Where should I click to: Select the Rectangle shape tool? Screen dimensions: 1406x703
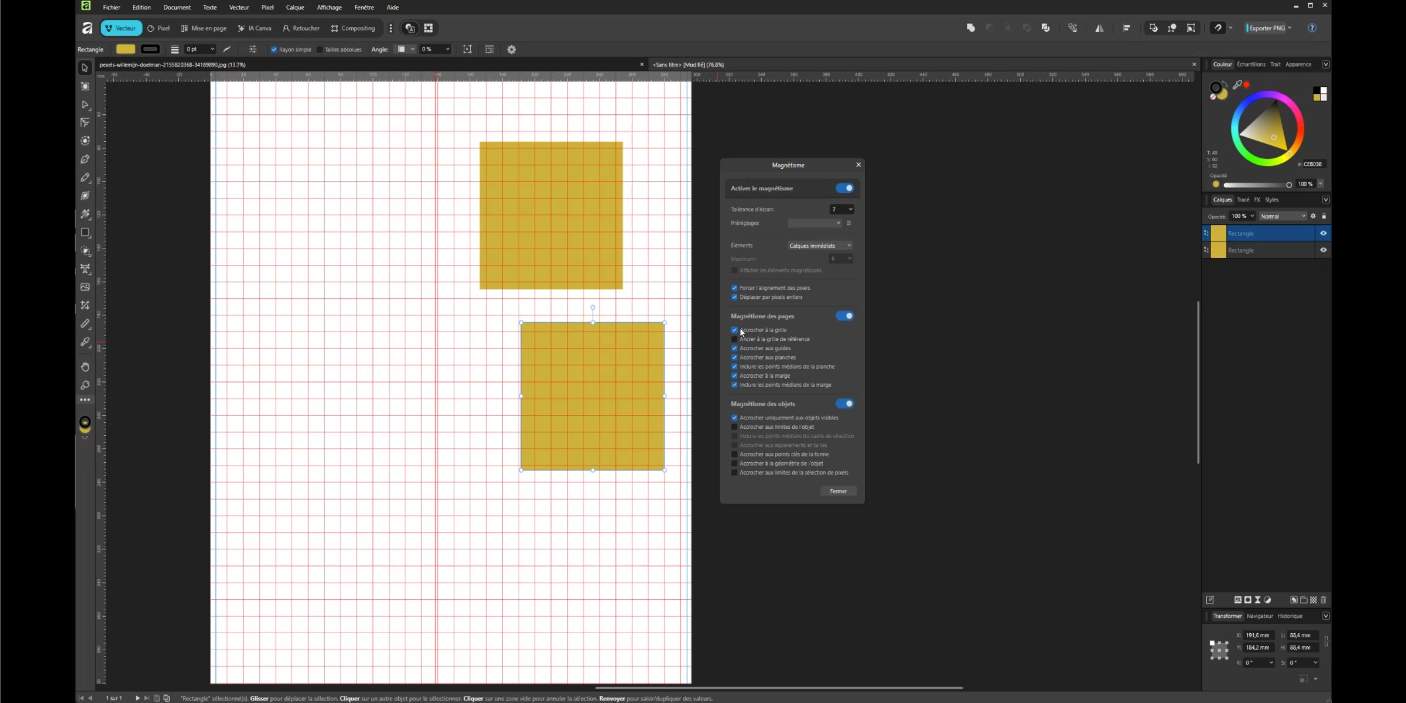click(85, 233)
